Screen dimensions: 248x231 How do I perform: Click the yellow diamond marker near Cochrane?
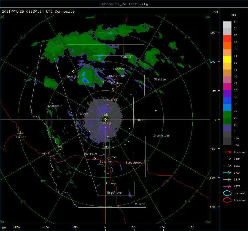tap(94, 158)
